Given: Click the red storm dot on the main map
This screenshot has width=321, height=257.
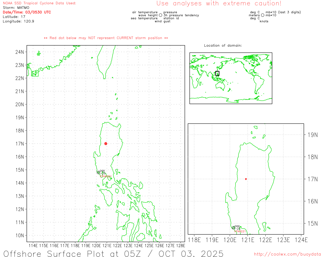Looking at the screenshot, I should click(106, 144).
